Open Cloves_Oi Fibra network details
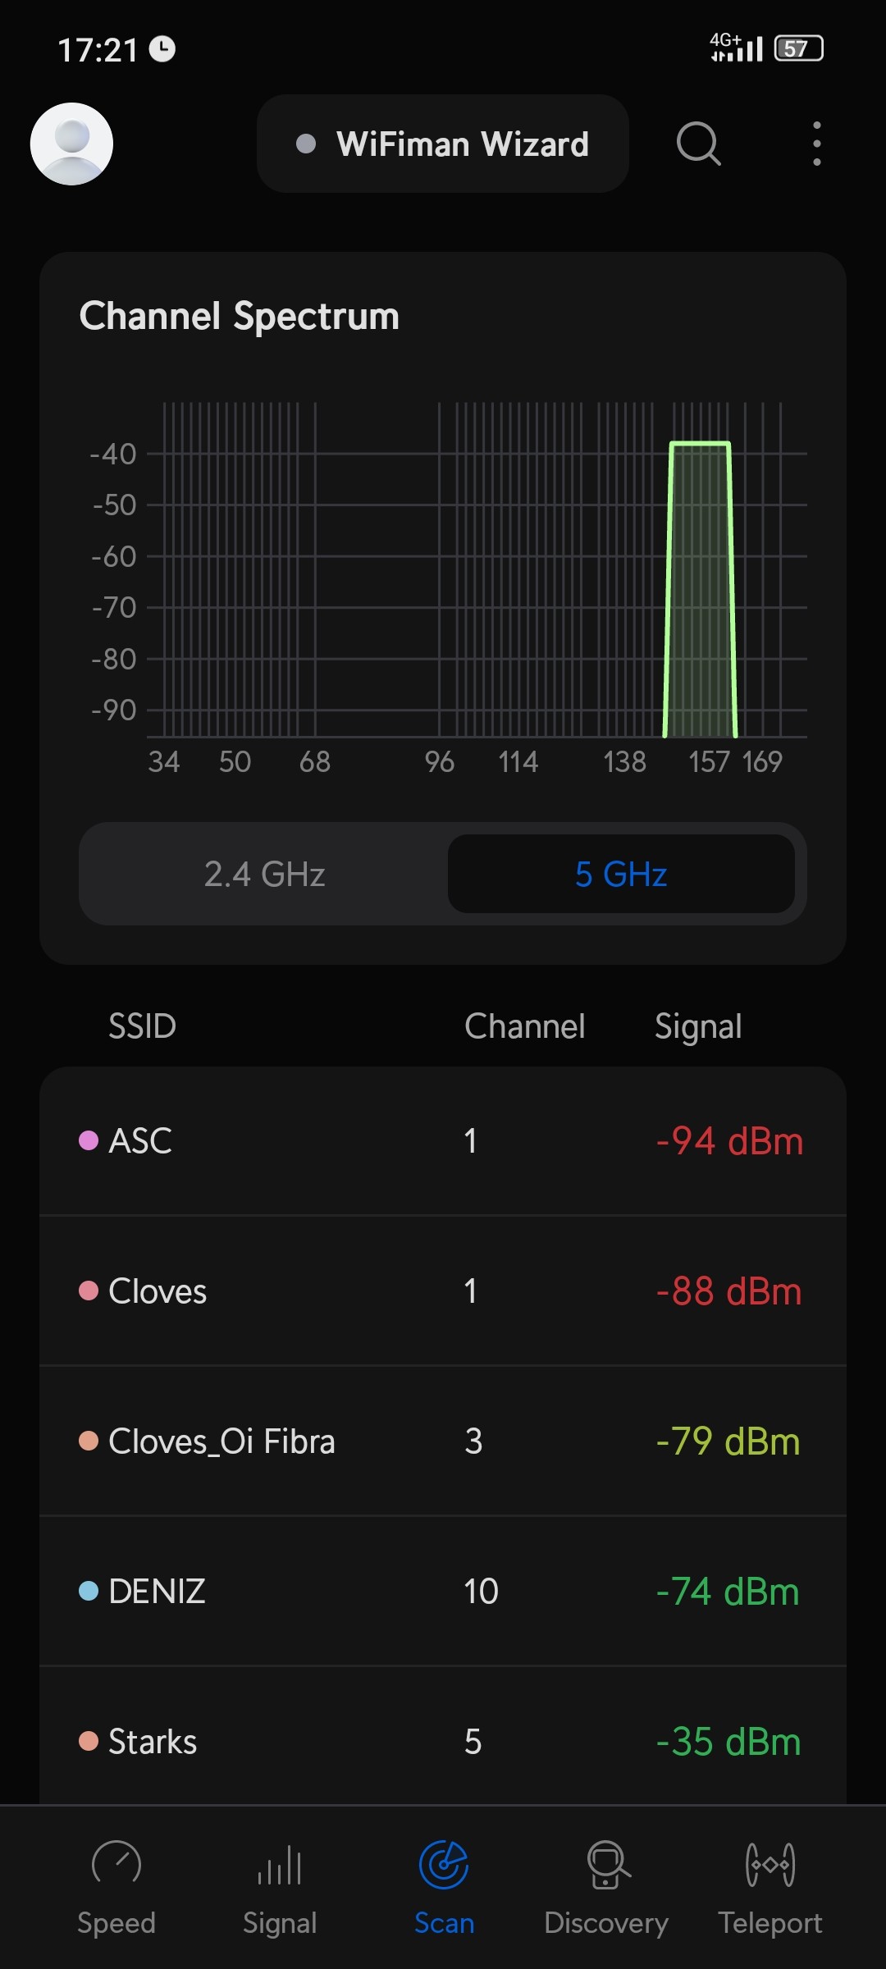The width and height of the screenshot is (886, 1969). click(x=443, y=1441)
